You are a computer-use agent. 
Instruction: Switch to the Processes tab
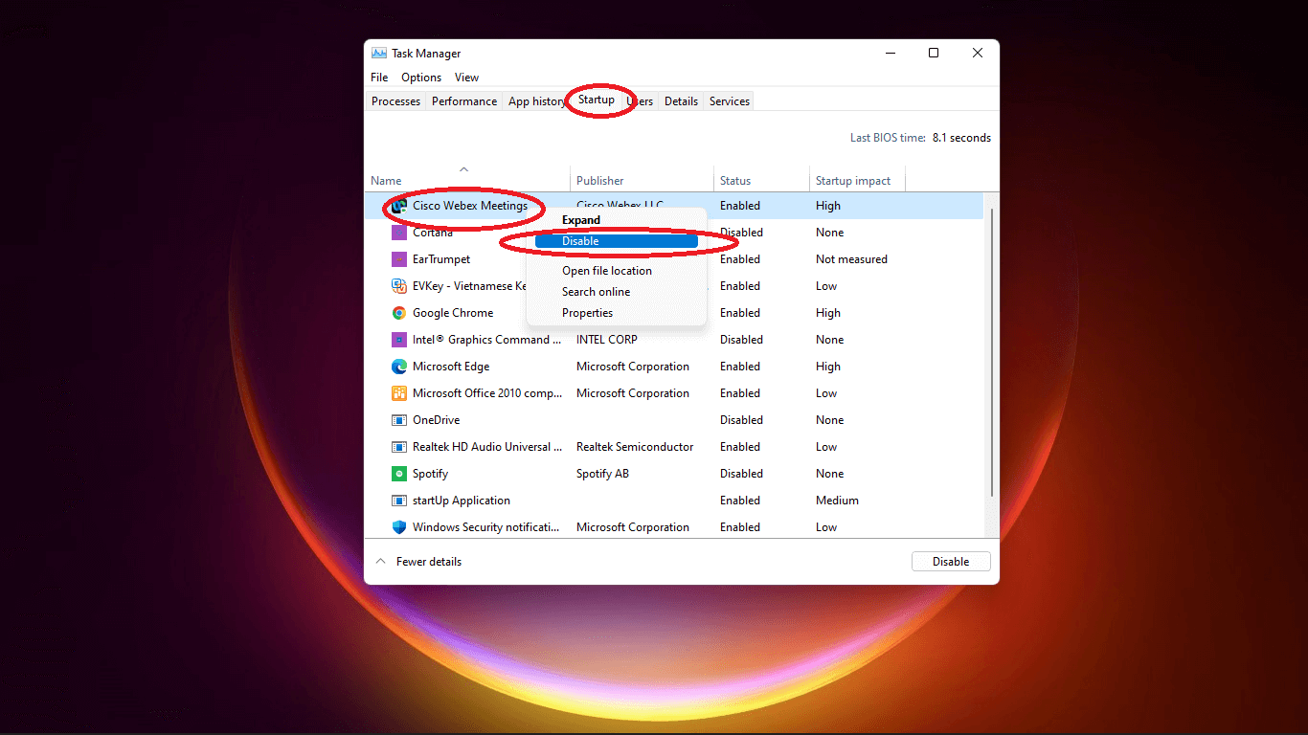pyautogui.click(x=395, y=101)
